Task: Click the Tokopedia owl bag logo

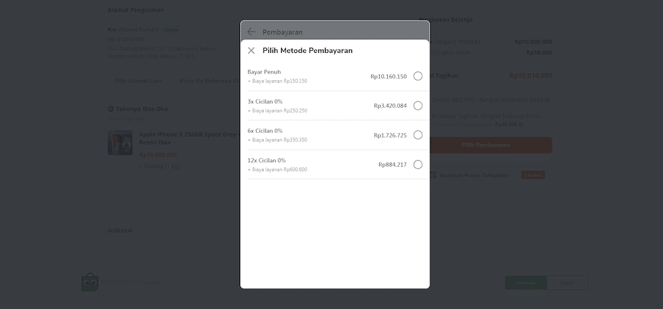Action: click(x=90, y=283)
